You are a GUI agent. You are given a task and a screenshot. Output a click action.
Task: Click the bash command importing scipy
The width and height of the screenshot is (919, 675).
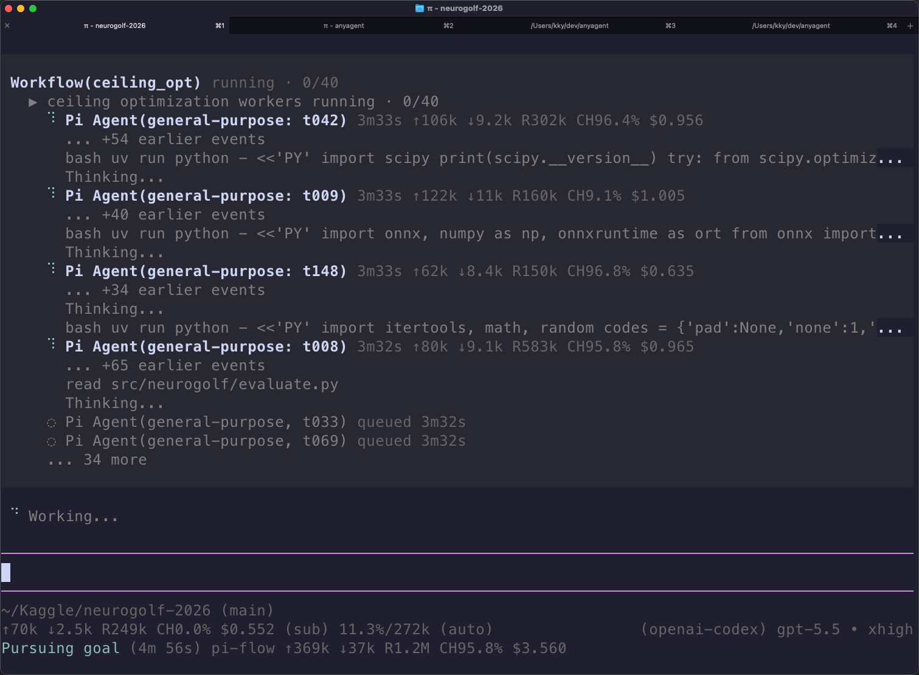tap(484, 158)
